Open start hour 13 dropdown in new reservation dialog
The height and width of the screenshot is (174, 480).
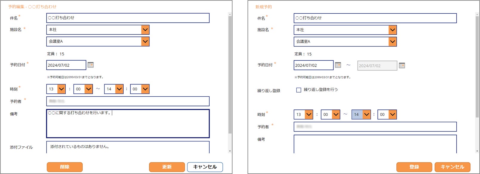pyautogui.click(x=309, y=115)
